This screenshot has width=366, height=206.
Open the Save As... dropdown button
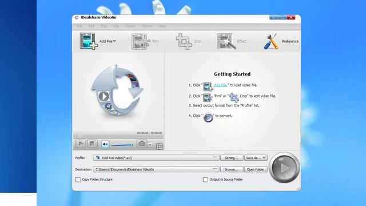point(256,158)
